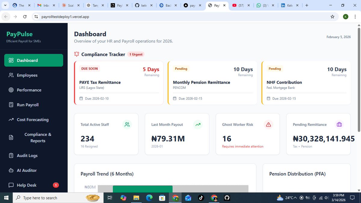
Task: Show hidden system tray icons
Action: tap(295, 198)
